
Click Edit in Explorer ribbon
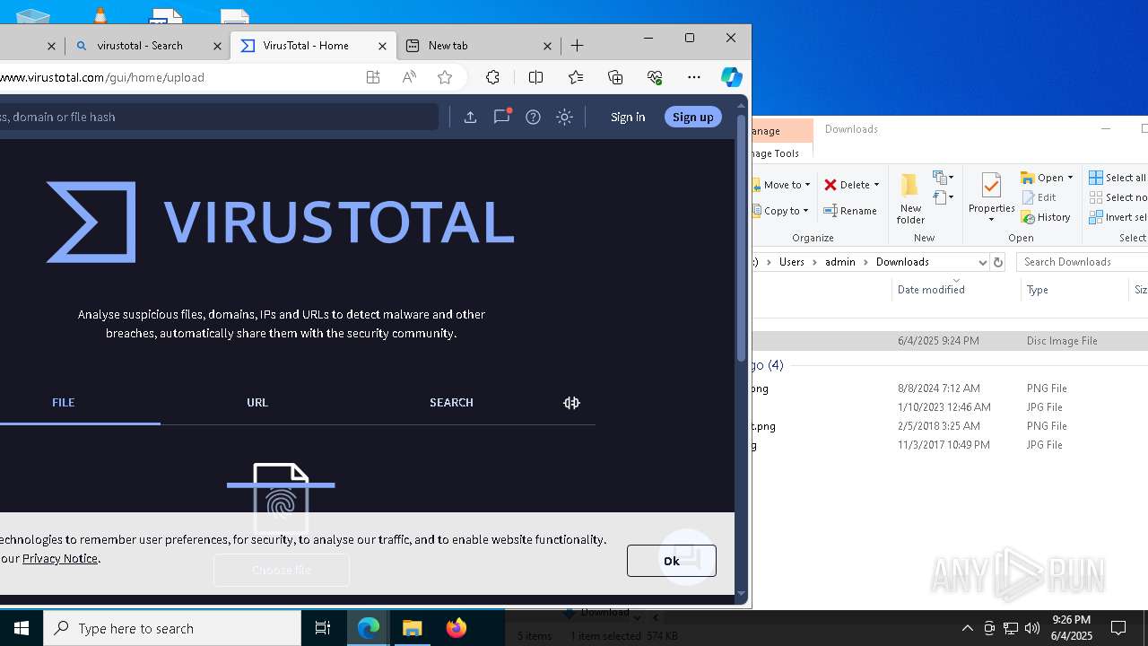[1039, 197]
